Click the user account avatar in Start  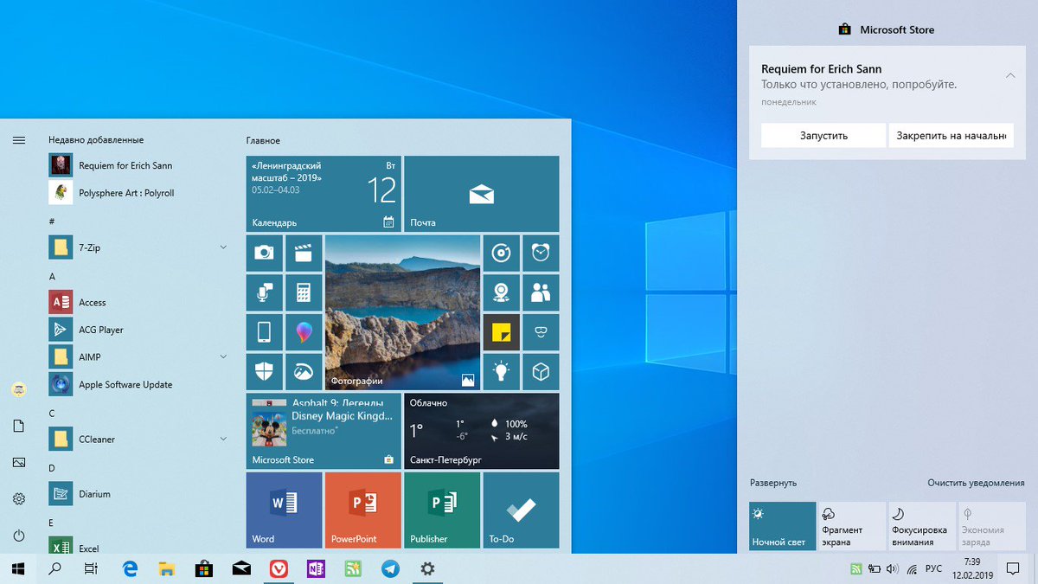pos(18,389)
